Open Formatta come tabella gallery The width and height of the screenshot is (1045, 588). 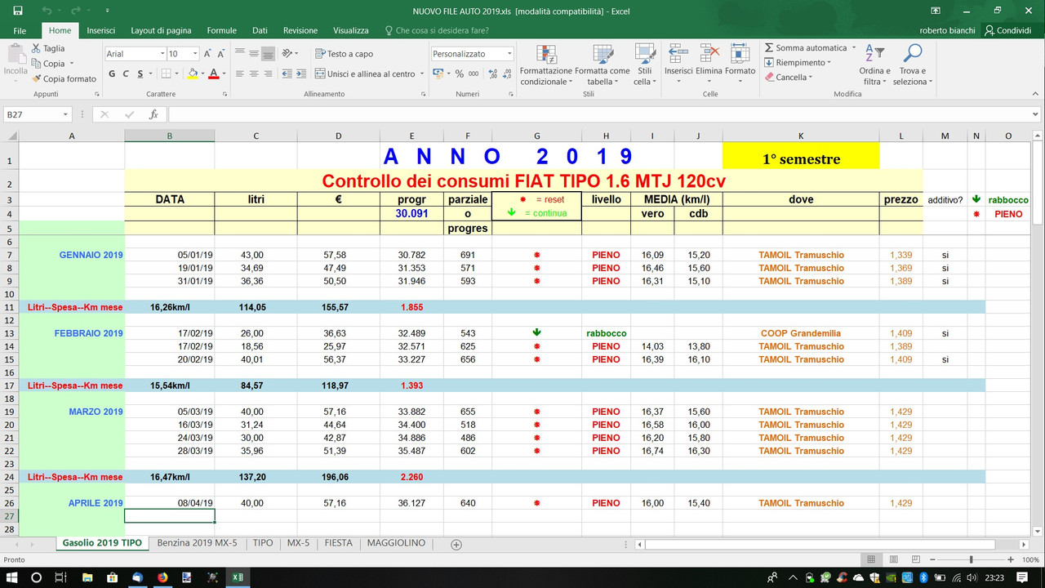tap(603, 65)
